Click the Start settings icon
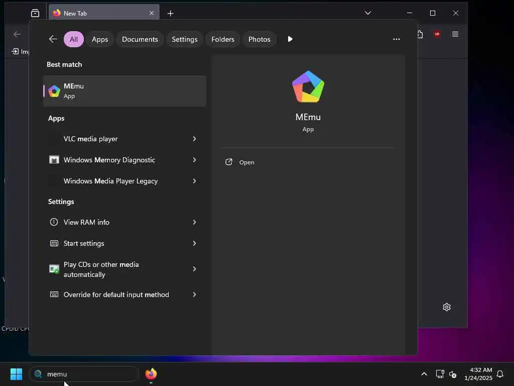This screenshot has width=514, height=386. click(54, 243)
